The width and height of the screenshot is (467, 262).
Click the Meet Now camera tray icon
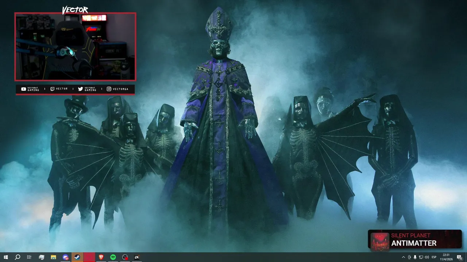(409, 257)
